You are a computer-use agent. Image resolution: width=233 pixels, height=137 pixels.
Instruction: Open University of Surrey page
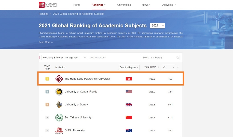click(76, 105)
